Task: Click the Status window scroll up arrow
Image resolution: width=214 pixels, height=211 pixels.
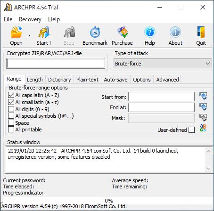Action: click(209, 152)
